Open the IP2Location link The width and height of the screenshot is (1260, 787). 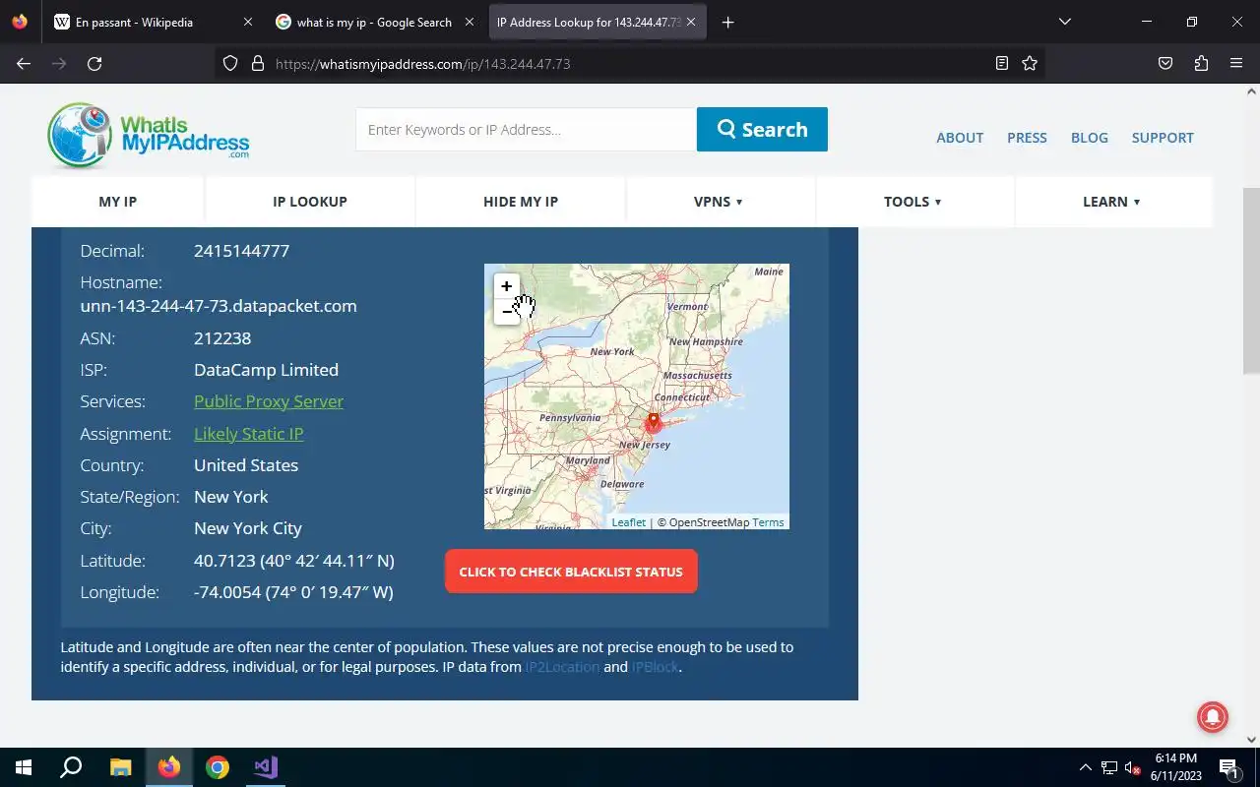[x=562, y=667]
